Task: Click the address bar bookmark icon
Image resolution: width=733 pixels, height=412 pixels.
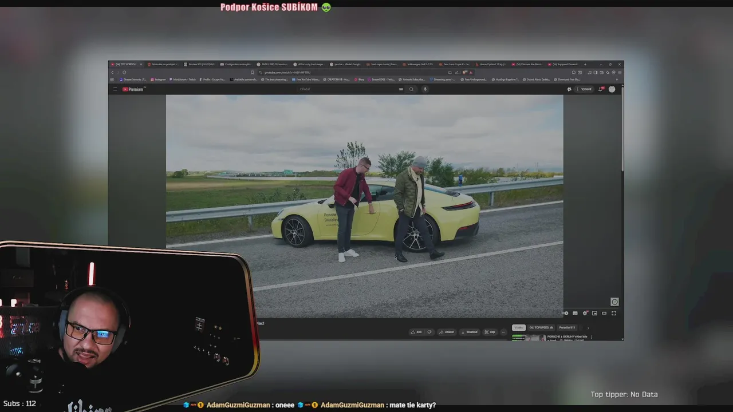Action: click(x=253, y=72)
